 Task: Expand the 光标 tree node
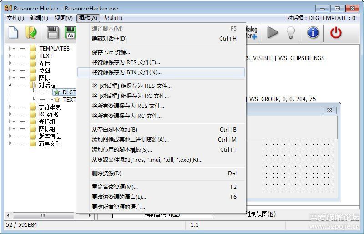(10, 63)
